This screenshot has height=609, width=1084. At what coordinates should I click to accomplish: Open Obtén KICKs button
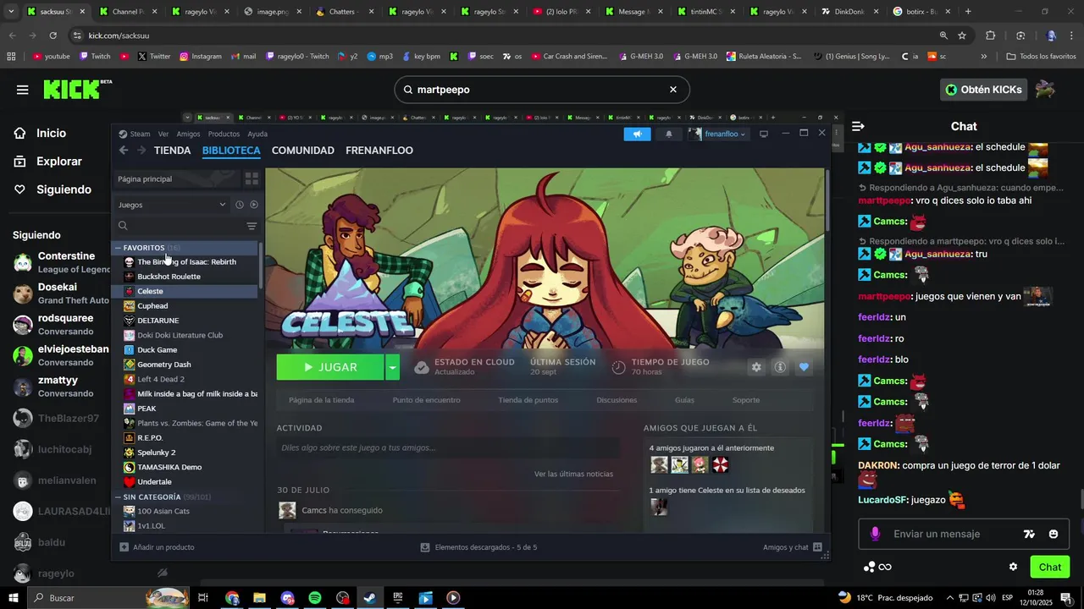(x=983, y=90)
